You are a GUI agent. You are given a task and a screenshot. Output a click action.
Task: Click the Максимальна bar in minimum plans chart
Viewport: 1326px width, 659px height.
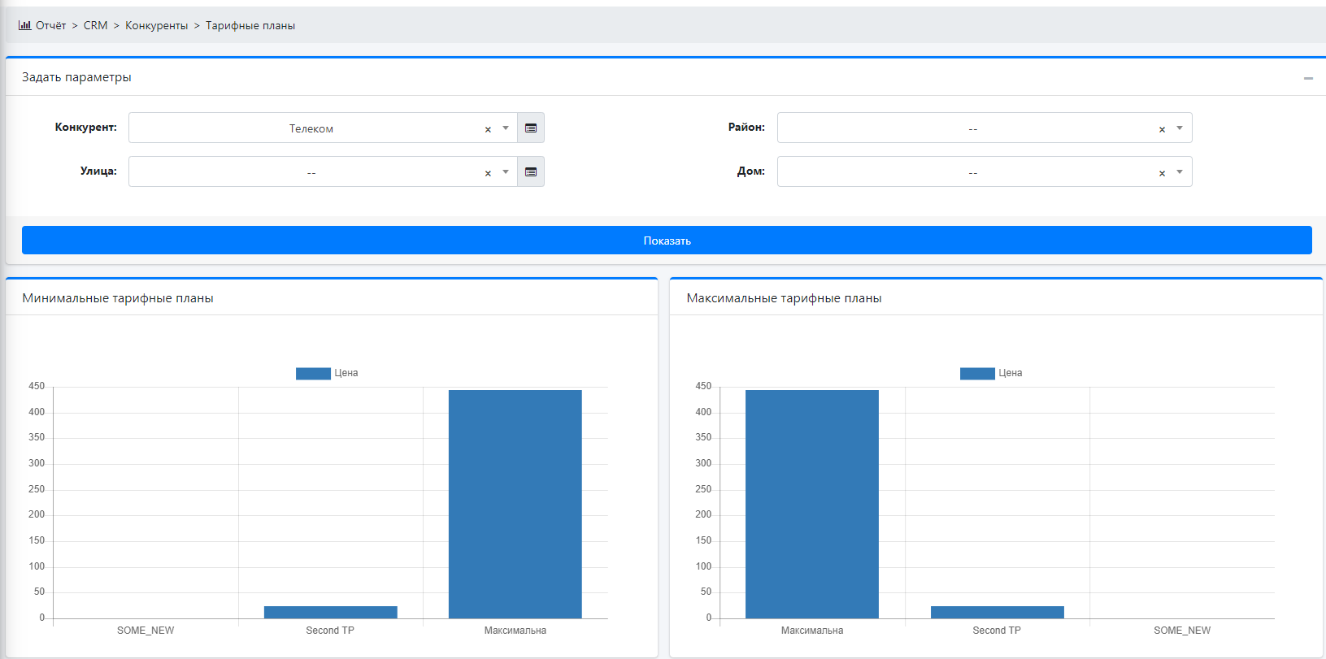click(x=515, y=504)
